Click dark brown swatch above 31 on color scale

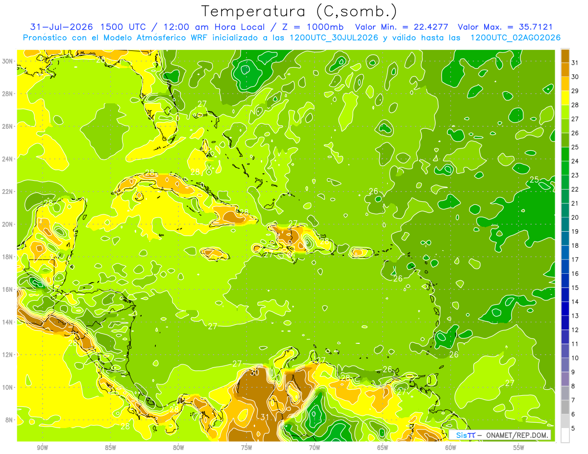565,55
